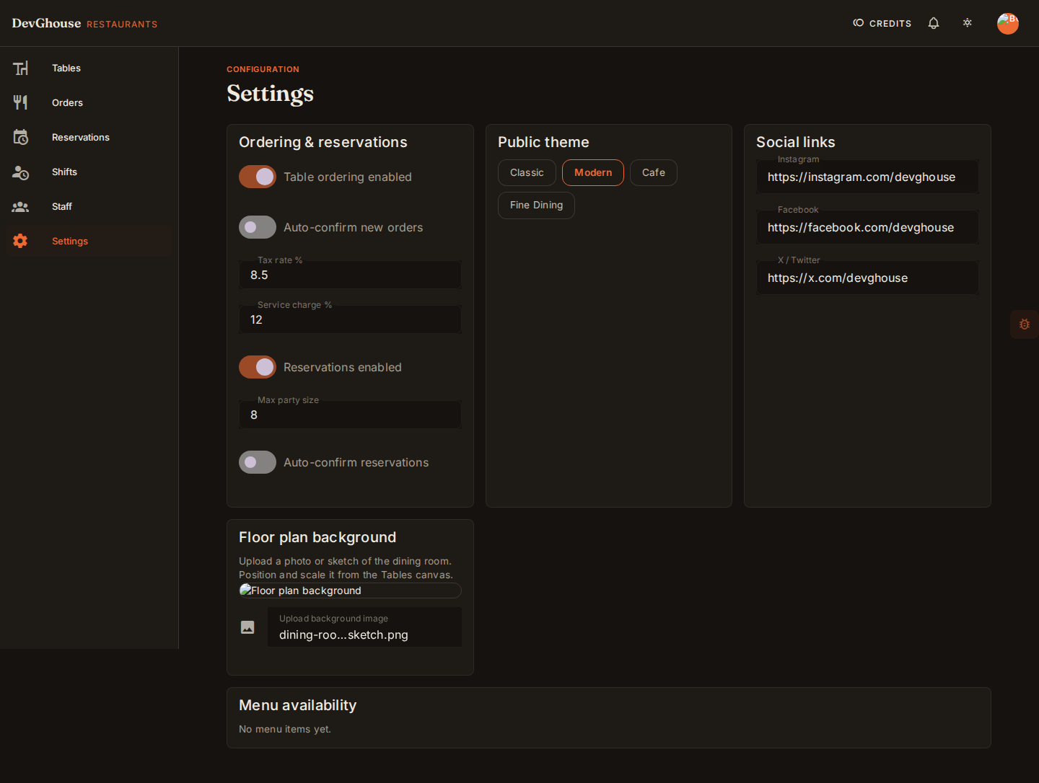This screenshot has height=783, width=1039.
Task: Click the 'Menu availability' heading
Action: tap(298, 706)
